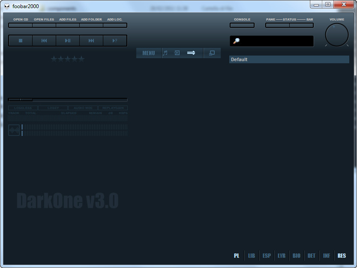Skip to the next track

coord(91,41)
